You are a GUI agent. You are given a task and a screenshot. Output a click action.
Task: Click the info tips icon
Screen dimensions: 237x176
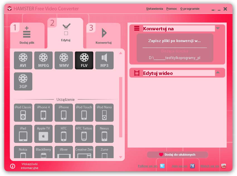pyautogui.click(x=13, y=166)
